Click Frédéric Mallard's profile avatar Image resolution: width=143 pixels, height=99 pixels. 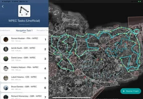6,68
